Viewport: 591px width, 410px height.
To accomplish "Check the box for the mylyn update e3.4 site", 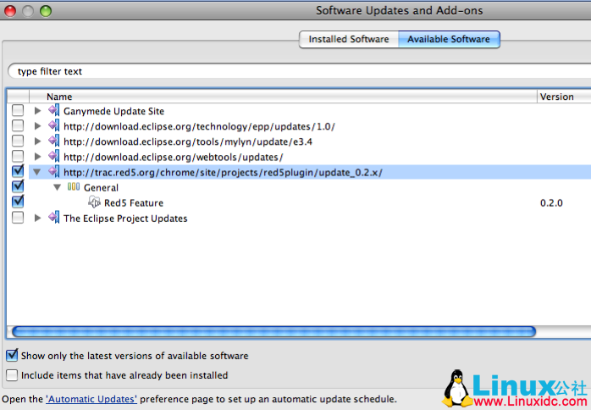I will click(x=18, y=141).
